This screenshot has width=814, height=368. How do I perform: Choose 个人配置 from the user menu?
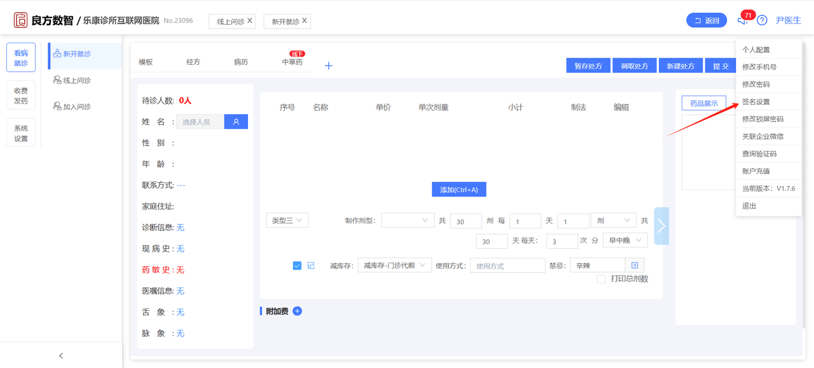[756, 49]
